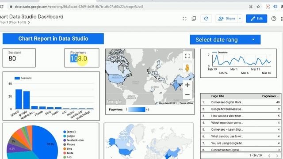Reload the browser page
This screenshot has width=283, height=159.
(2, 7)
